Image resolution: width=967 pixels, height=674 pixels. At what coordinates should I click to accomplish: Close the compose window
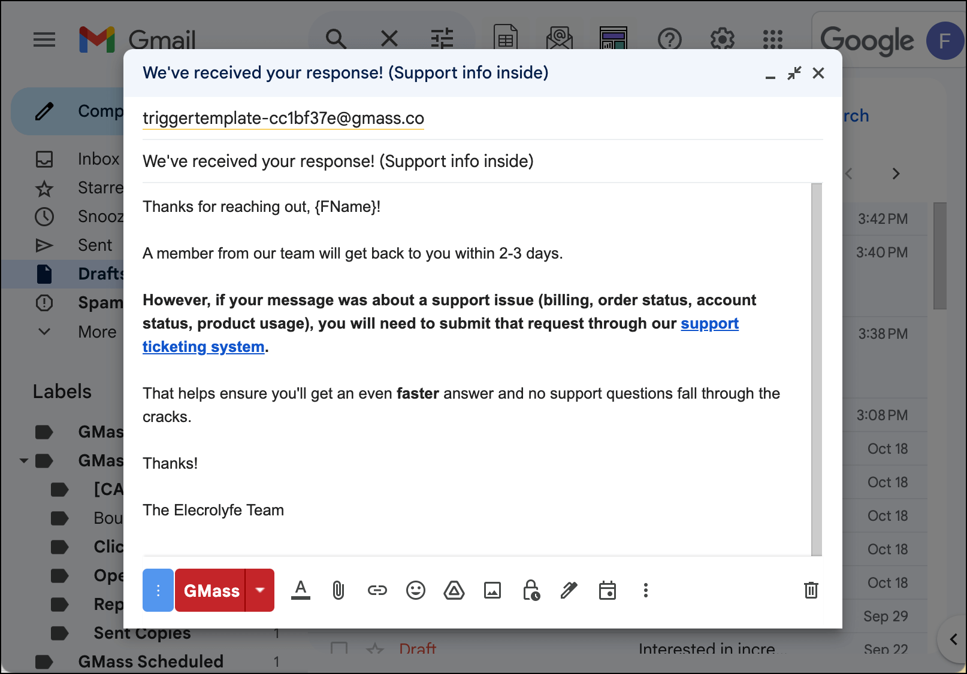(x=818, y=73)
